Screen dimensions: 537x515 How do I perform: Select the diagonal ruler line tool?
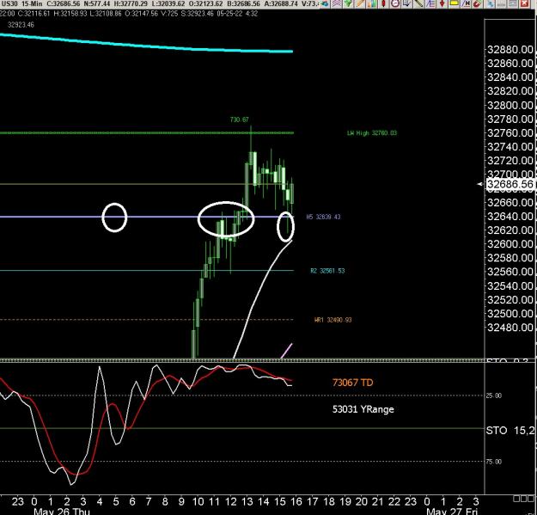click(418, 3)
